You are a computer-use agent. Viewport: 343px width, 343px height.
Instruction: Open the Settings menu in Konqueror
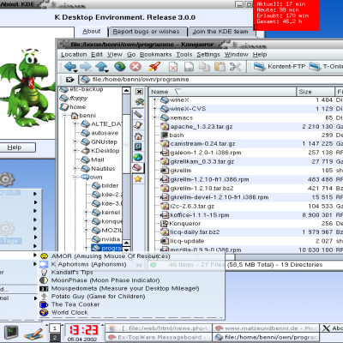pyautogui.click(x=208, y=55)
